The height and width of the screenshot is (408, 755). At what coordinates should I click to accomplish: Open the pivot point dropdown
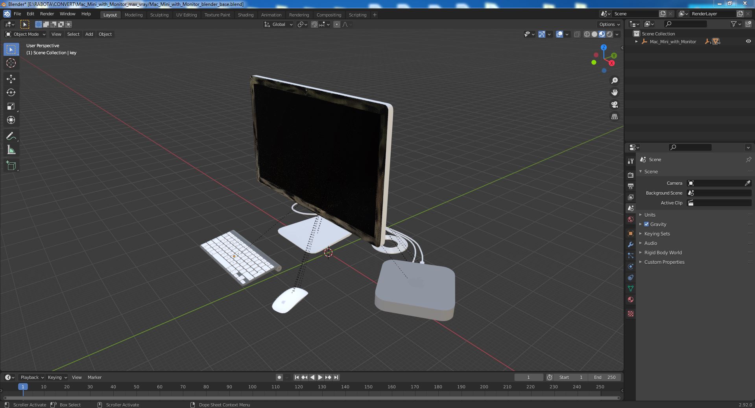[x=302, y=24]
